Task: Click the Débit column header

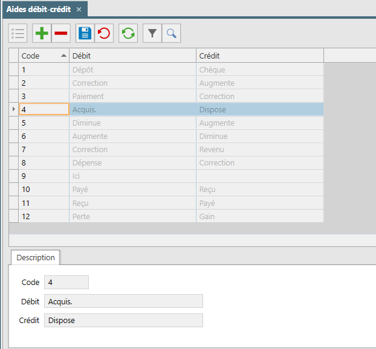Action: [132, 56]
